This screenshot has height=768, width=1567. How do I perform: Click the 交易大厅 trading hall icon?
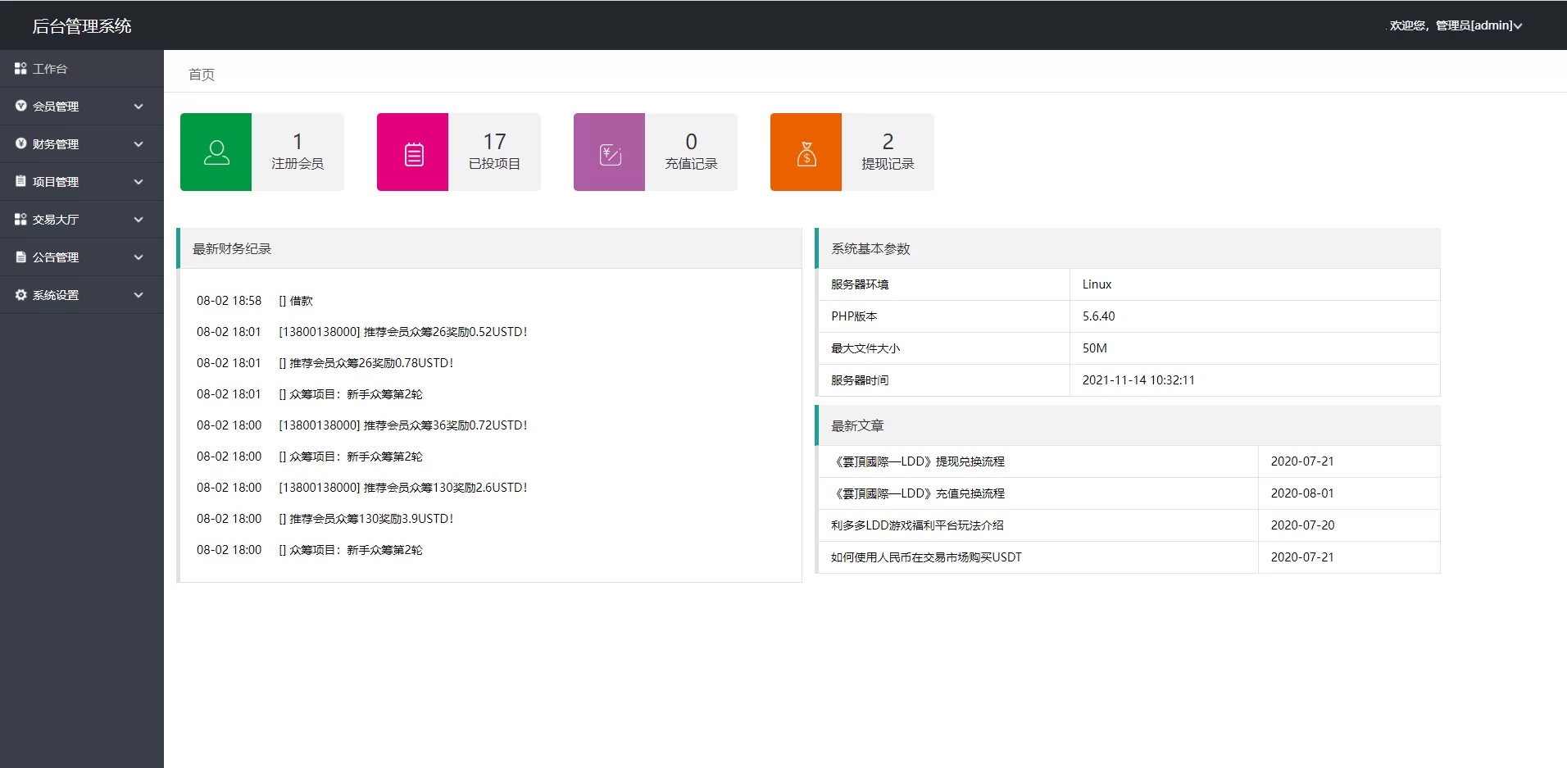click(x=20, y=219)
